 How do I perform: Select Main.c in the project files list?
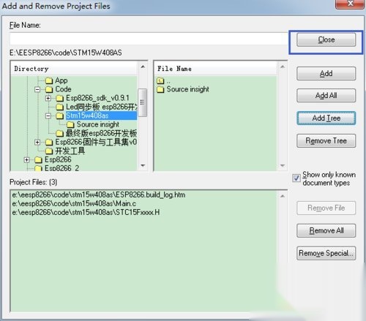point(74,203)
